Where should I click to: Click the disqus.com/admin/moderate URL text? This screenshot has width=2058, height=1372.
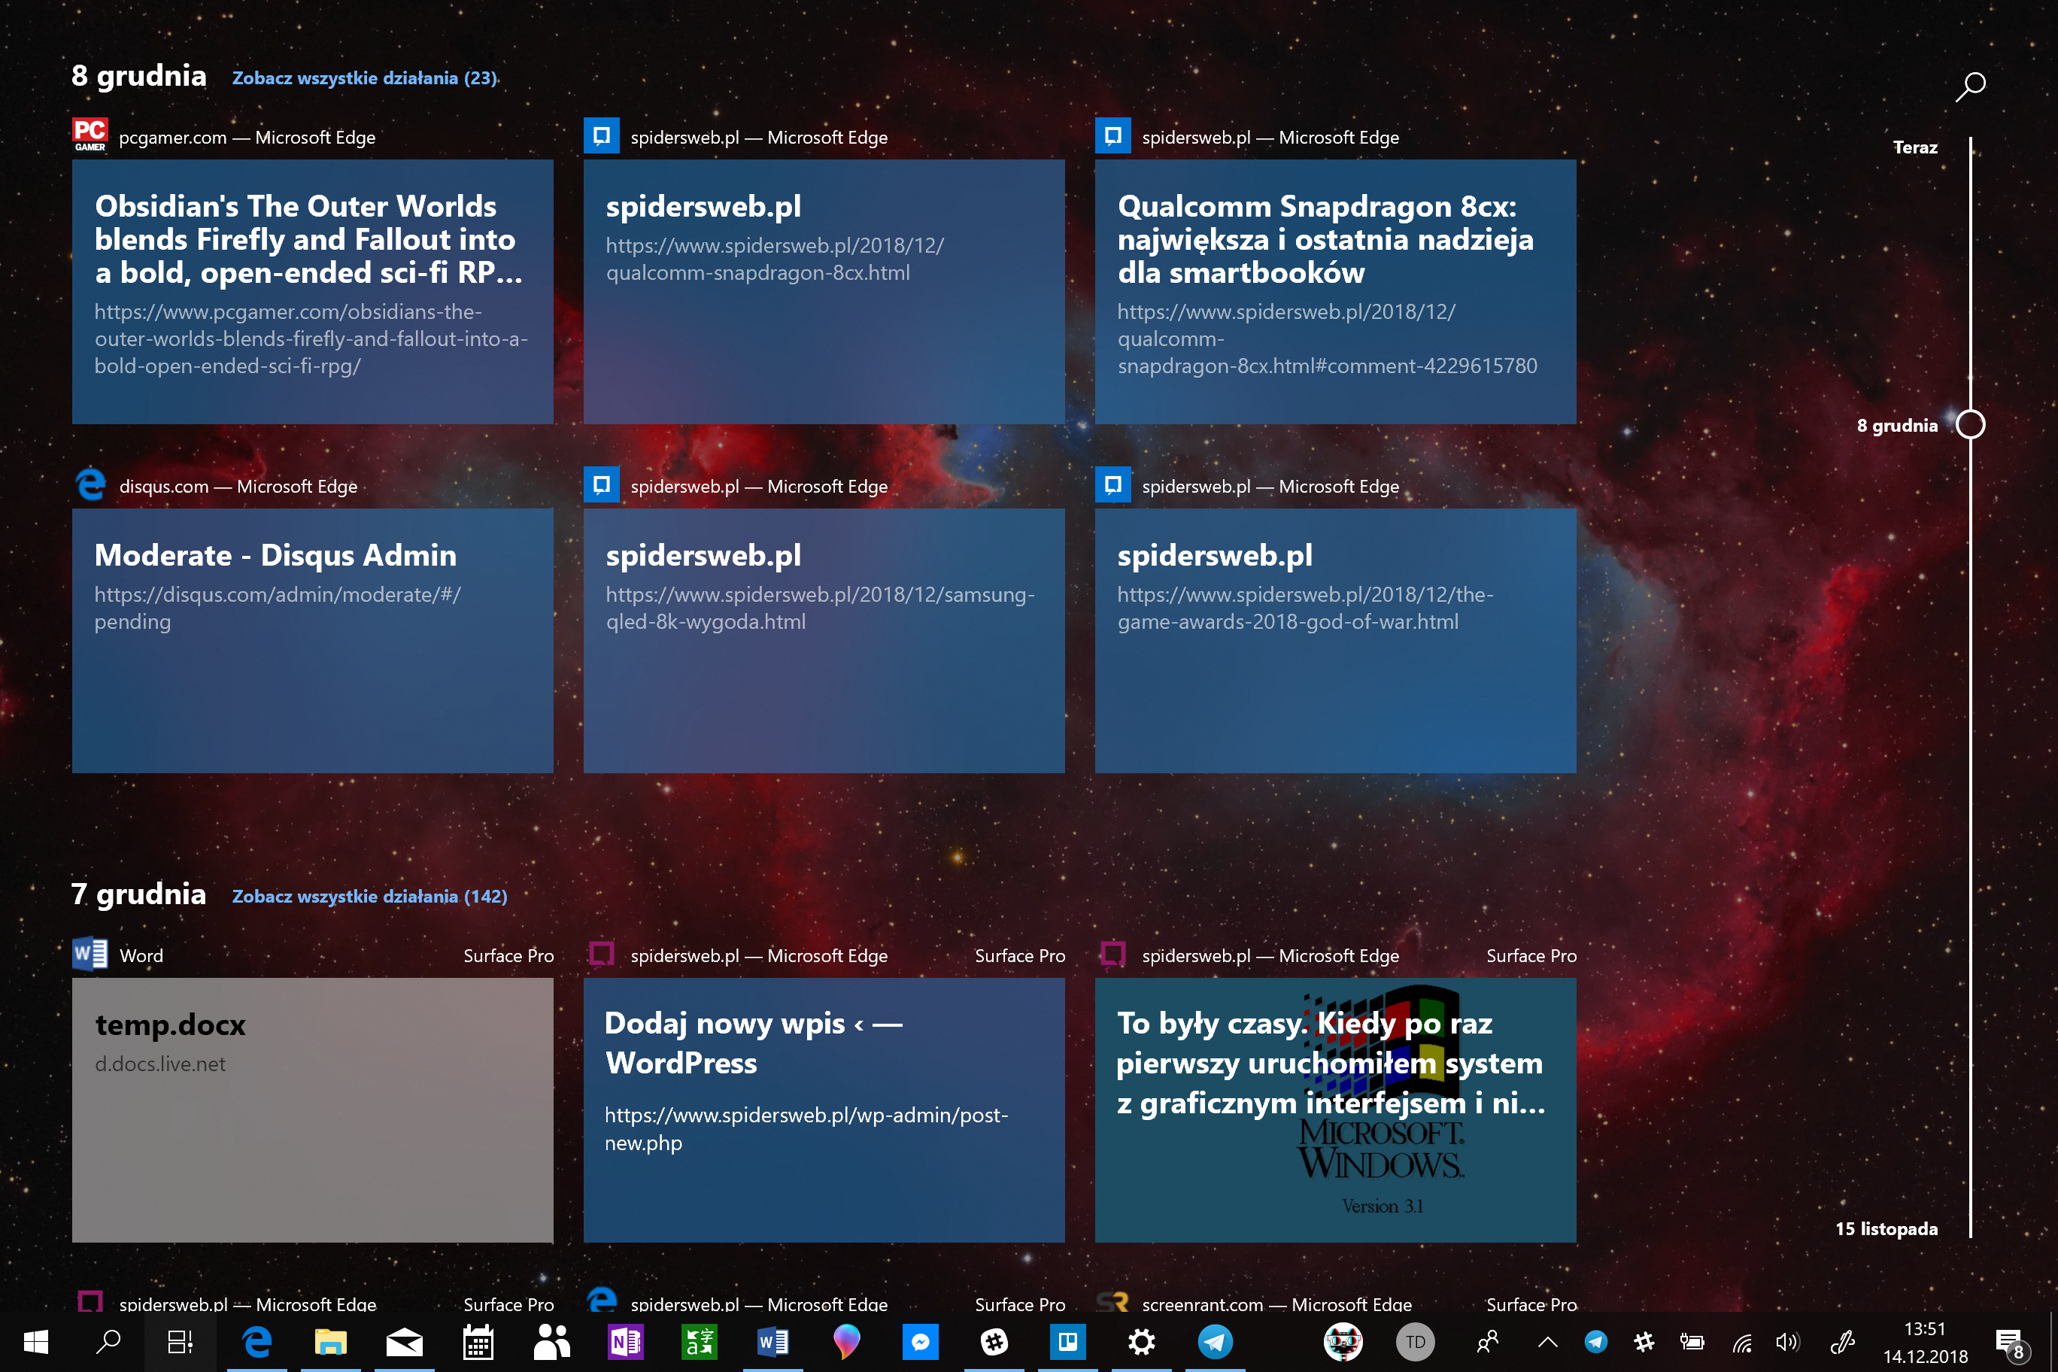point(278,608)
